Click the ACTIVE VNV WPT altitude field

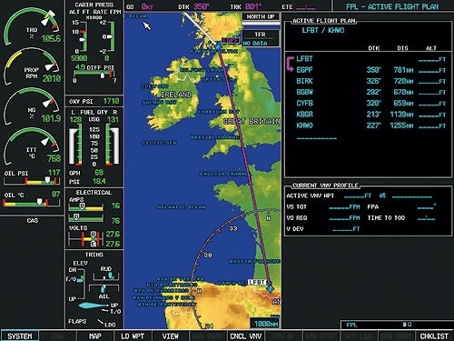point(358,196)
